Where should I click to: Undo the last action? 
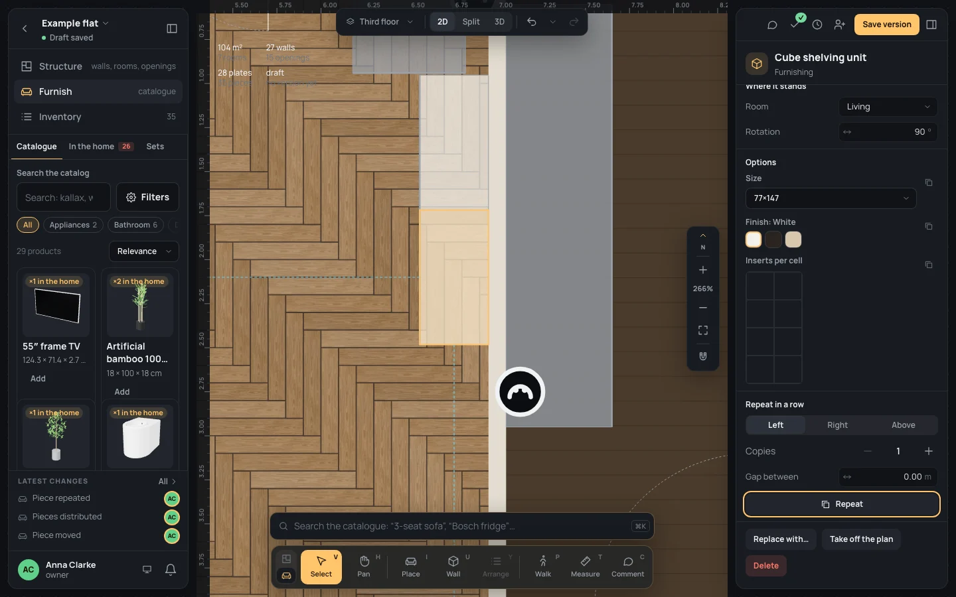click(532, 22)
